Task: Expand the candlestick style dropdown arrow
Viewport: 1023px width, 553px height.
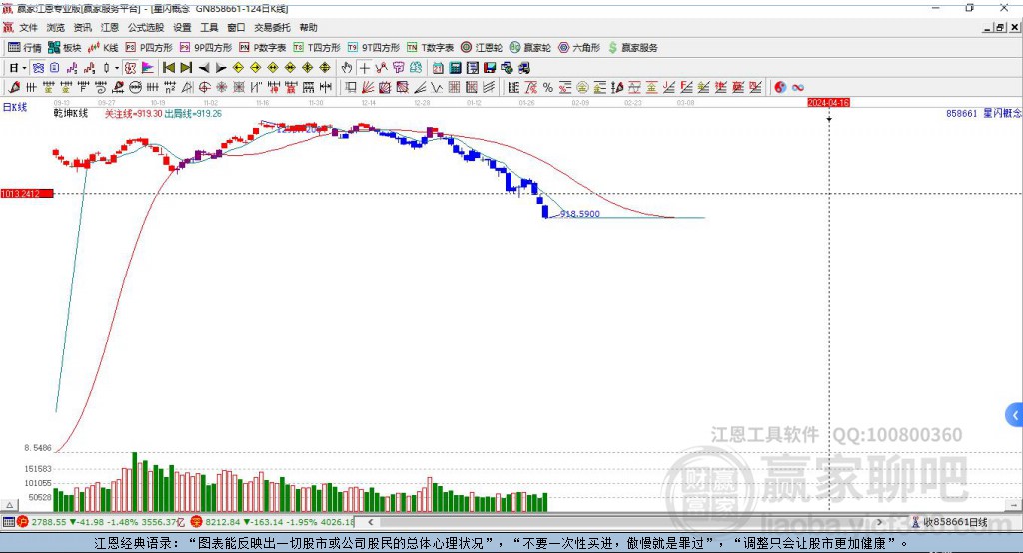Action: pyautogui.click(x=117, y=68)
